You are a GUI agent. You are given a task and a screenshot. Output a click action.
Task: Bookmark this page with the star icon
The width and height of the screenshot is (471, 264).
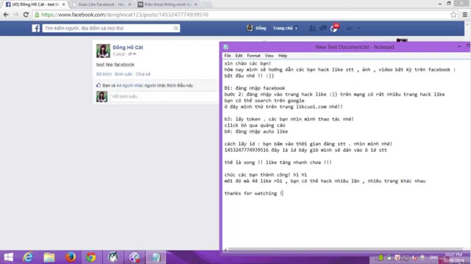[454, 15]
